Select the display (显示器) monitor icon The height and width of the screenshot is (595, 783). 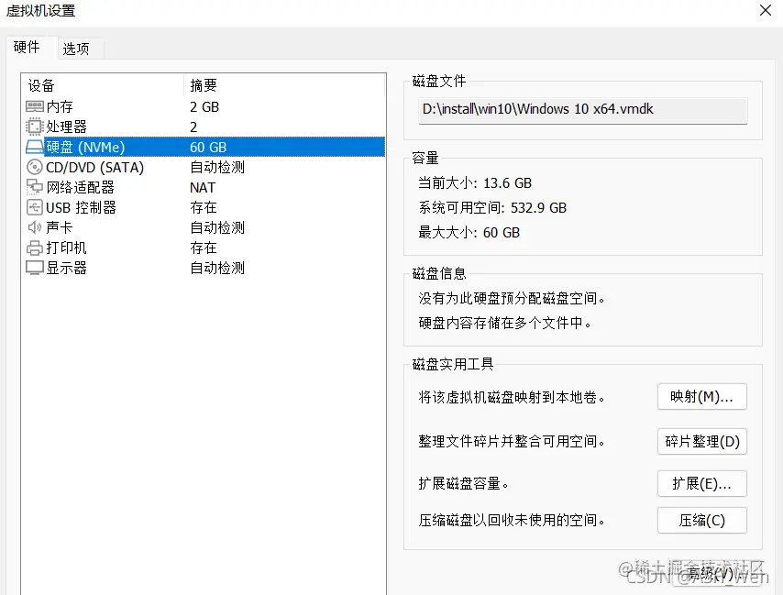click(x=35, y=268)
